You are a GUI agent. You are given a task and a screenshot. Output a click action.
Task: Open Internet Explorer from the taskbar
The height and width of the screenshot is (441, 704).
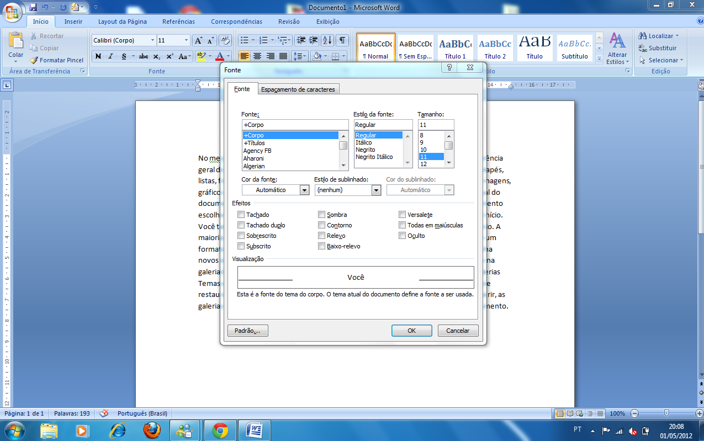pyautogui.click(x=118, y=430)
